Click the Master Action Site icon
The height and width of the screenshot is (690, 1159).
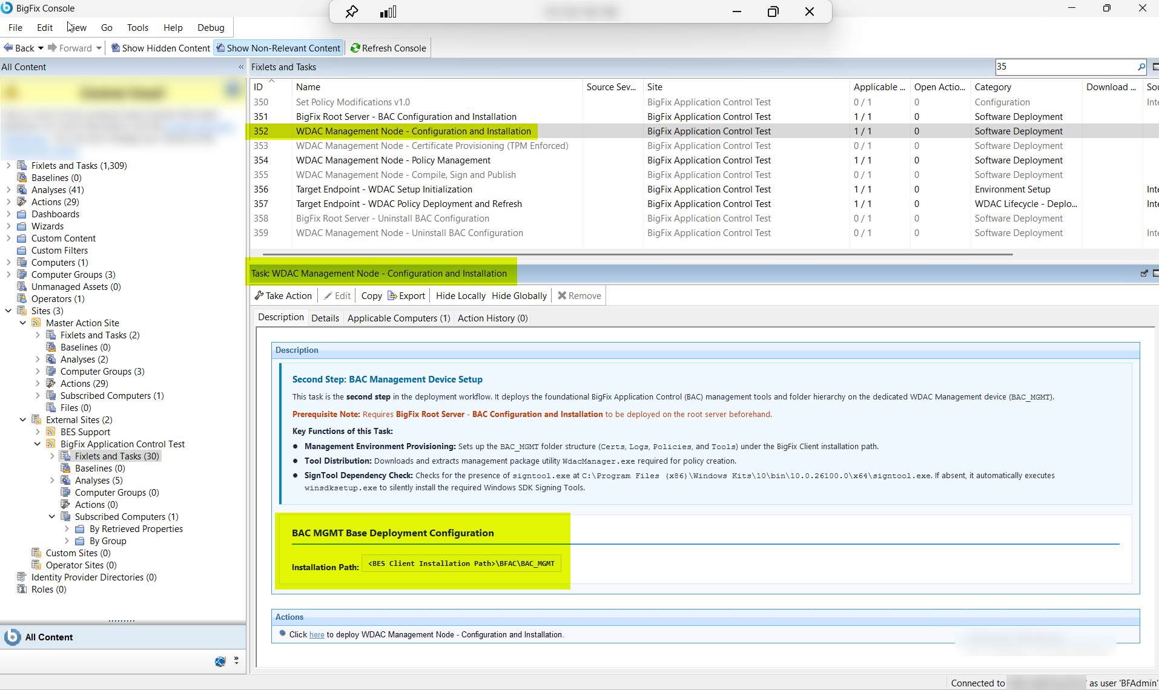click(x=36, y=323)
